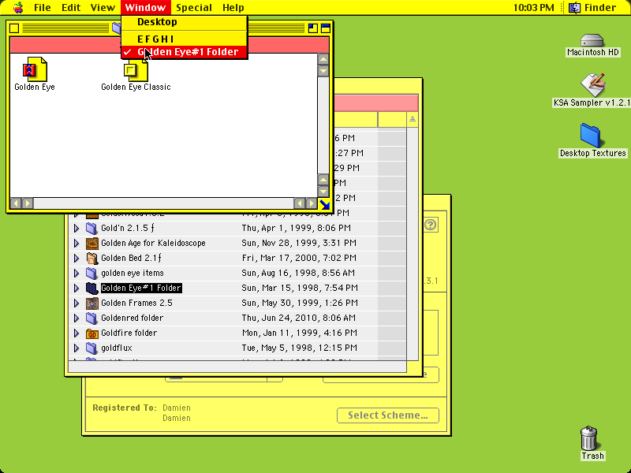This screenshot has height=473, width=631.
Task: Click the dark icon of the highlighted Golden Eye#1 Folder row
Action: coord(91,288)
